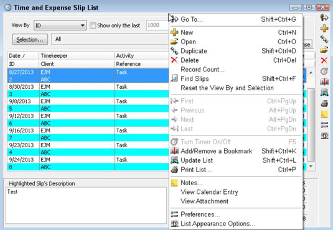This screenshot has height=230, width=333.
Task: Click the Timekeeper column header
Action: point(77,55)
